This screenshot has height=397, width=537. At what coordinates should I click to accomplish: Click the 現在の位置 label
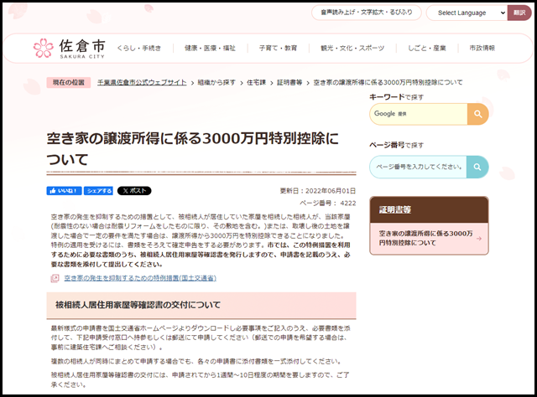click(69, 82)
